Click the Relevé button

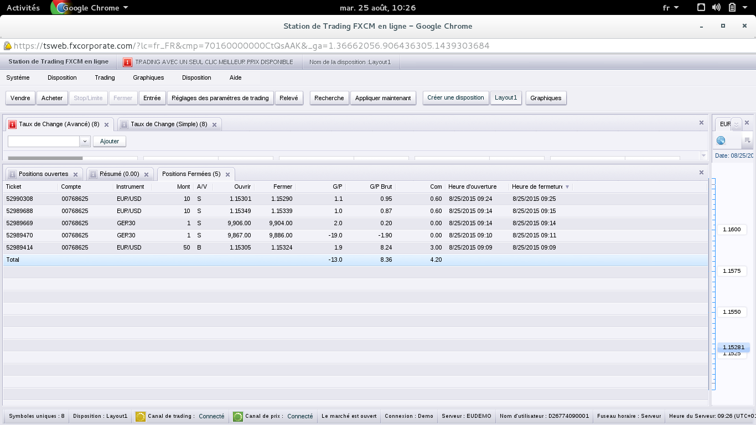click(x=289, y=98)
